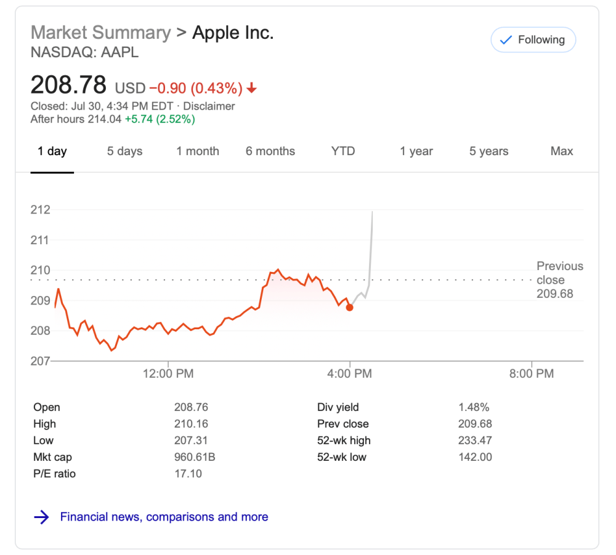616x555 pixels.
Task: Click the gray after-hours spike line
Action: click(371, 246)
